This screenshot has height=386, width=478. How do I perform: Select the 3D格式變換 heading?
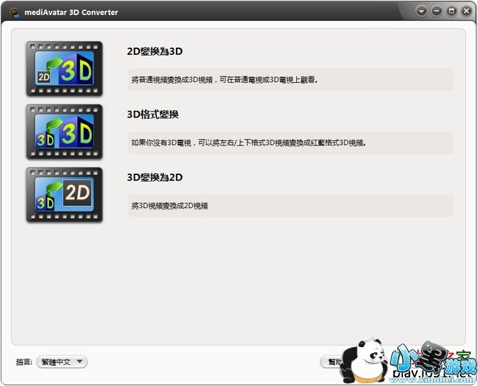coord(153,115)
